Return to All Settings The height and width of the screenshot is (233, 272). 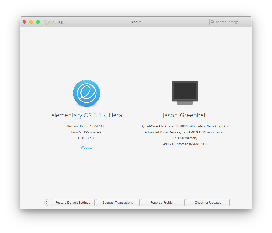(55, 22)
